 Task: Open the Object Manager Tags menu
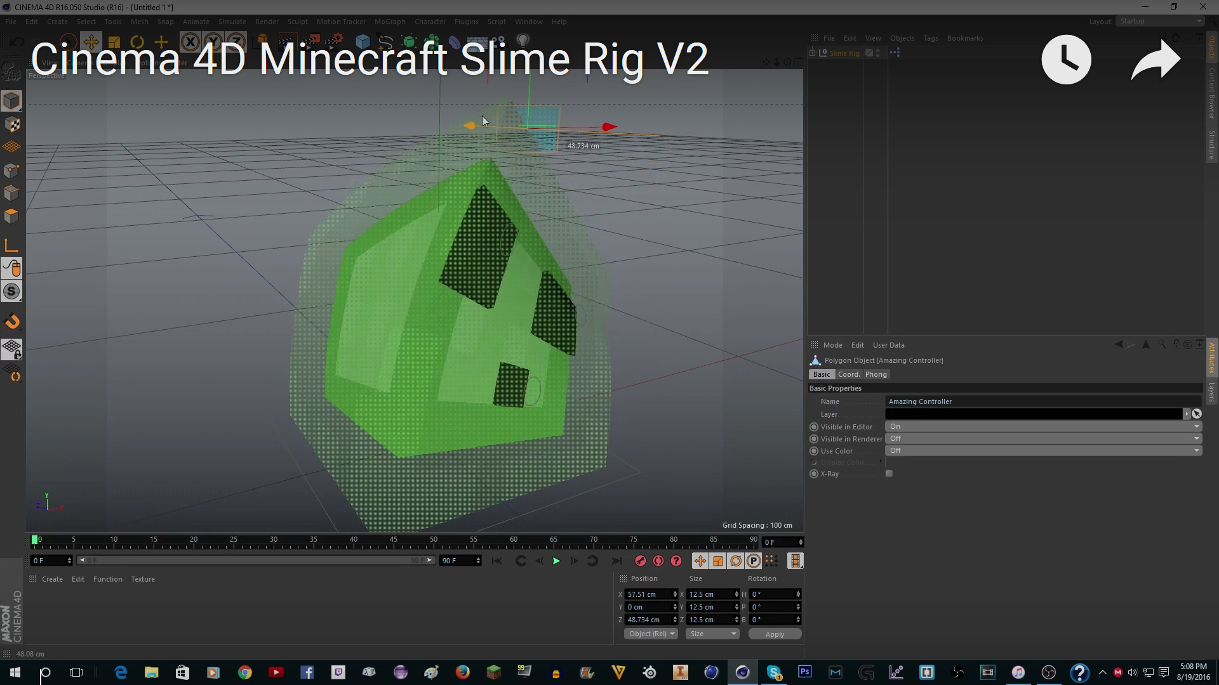[930, 38]
